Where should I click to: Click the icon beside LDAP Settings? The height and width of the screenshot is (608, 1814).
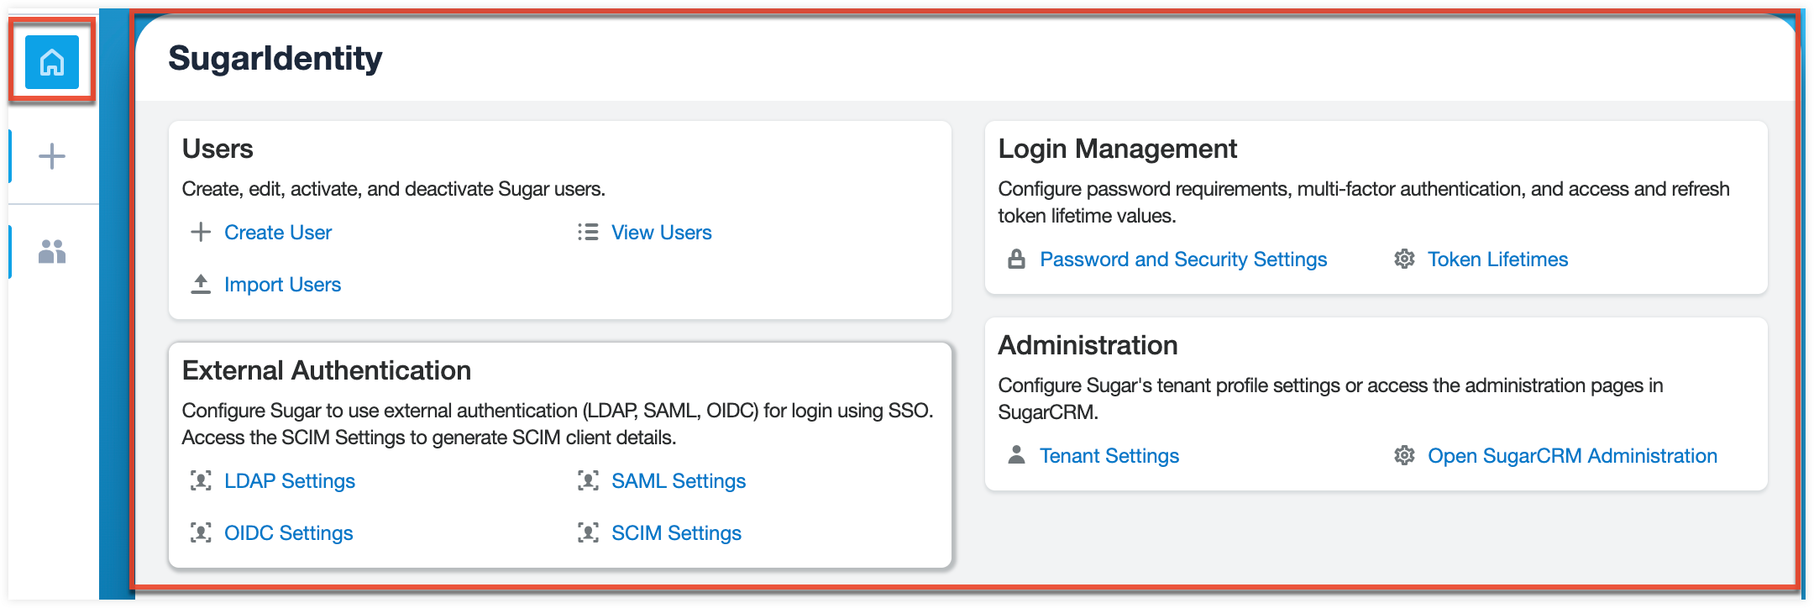pyautogui.click(x=201, y=480)
